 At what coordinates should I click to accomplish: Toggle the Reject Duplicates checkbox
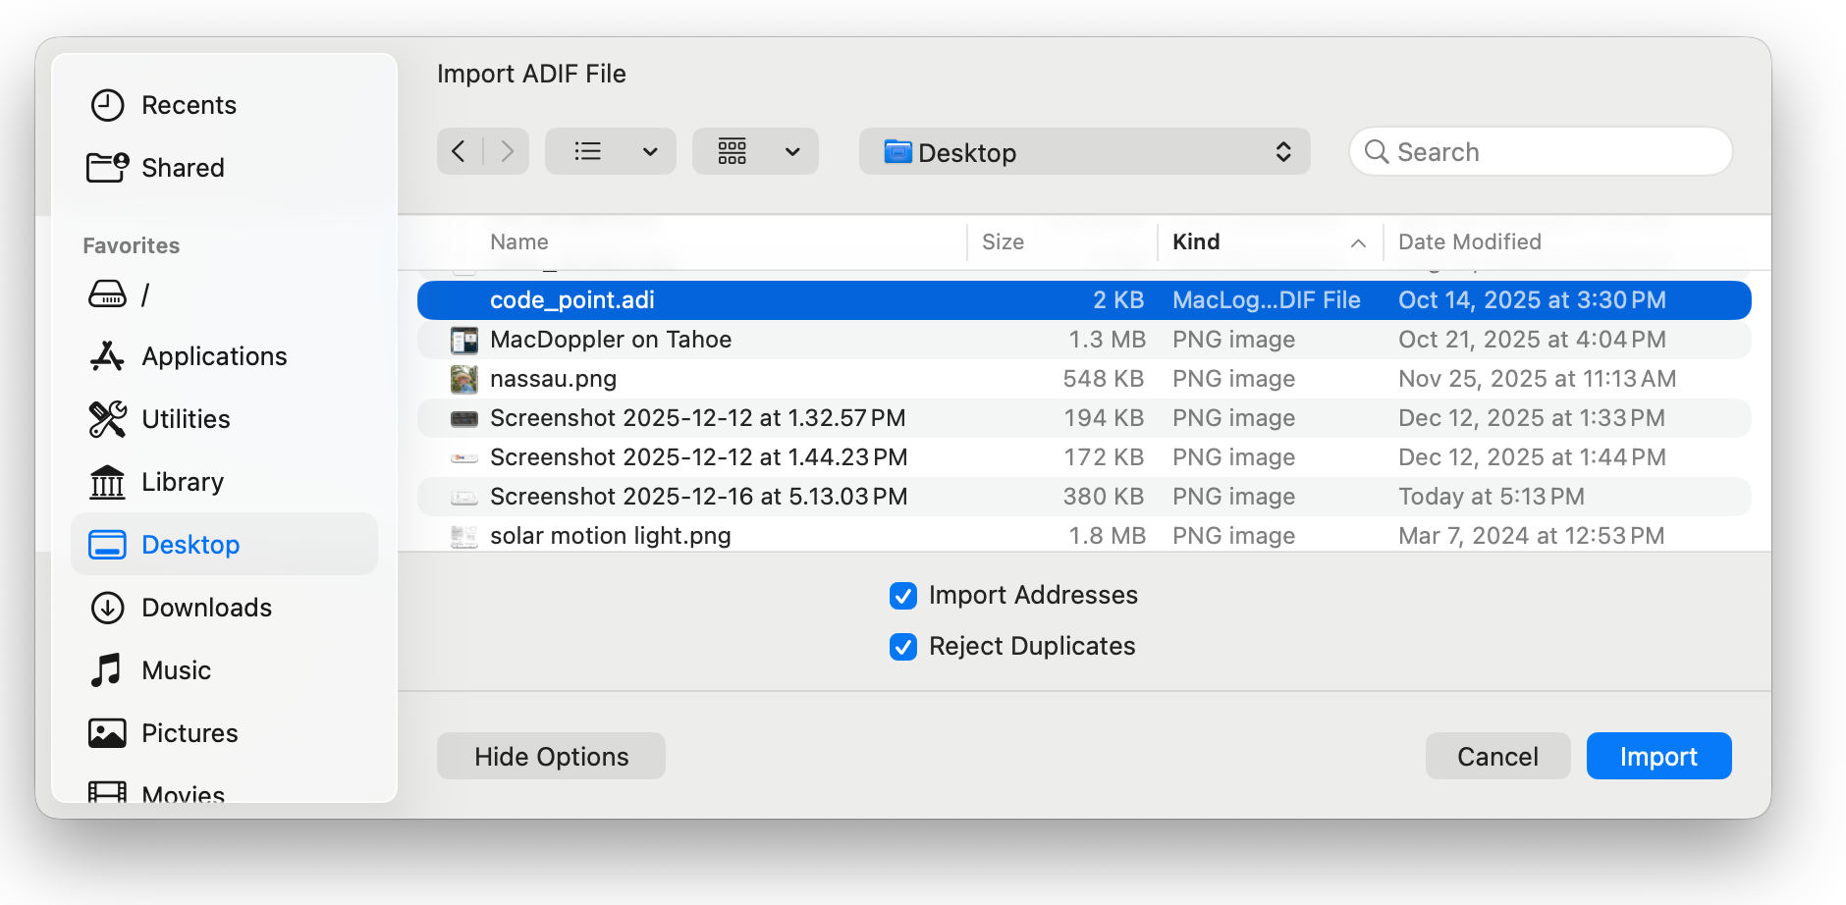pos(902,647)
